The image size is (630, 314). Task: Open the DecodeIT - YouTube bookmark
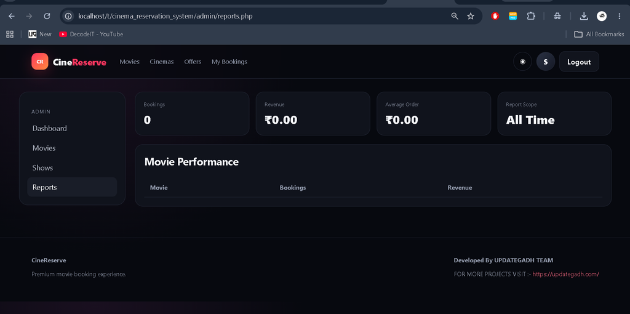tap(91, 34)
